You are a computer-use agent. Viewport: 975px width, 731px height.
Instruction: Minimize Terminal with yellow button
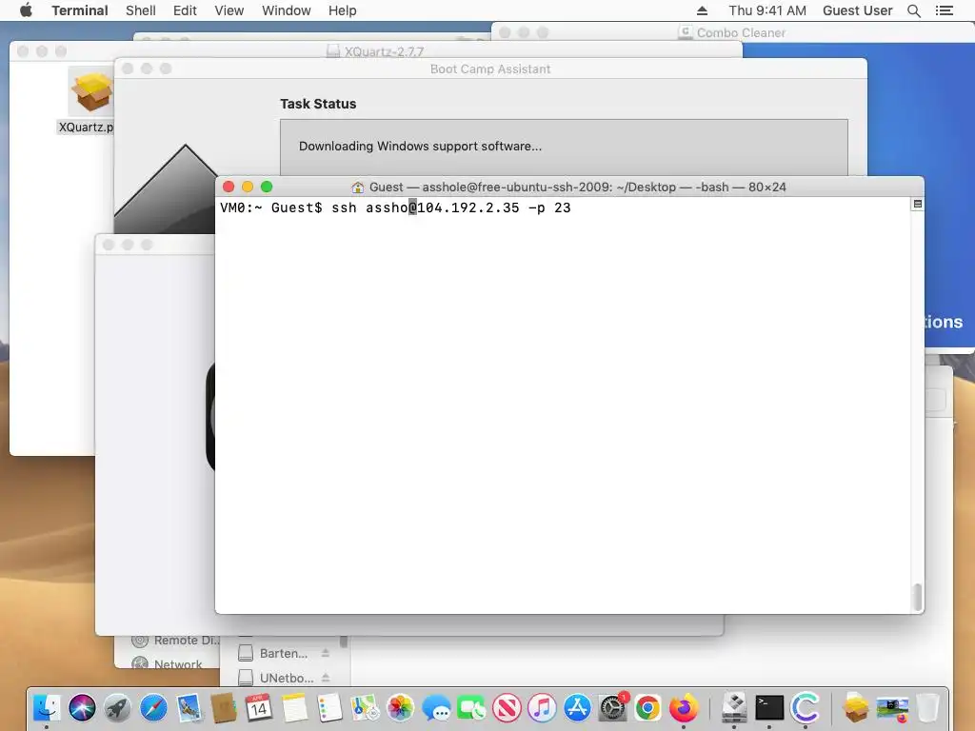[248, 187]
